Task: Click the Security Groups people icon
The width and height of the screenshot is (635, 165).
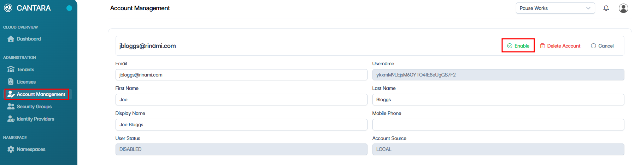Action: [x=11, y=106]
